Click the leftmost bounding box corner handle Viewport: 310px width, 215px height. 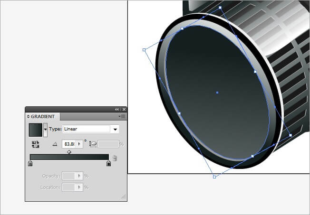click(144, 50)
